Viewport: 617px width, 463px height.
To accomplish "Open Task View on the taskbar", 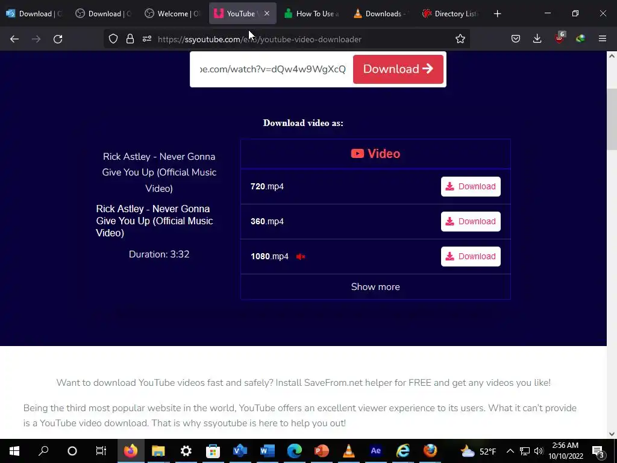I will click(x=101, y=451).
